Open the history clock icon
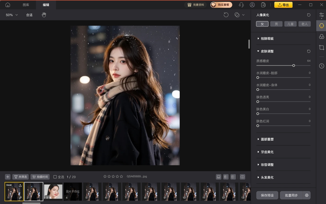 322,66
